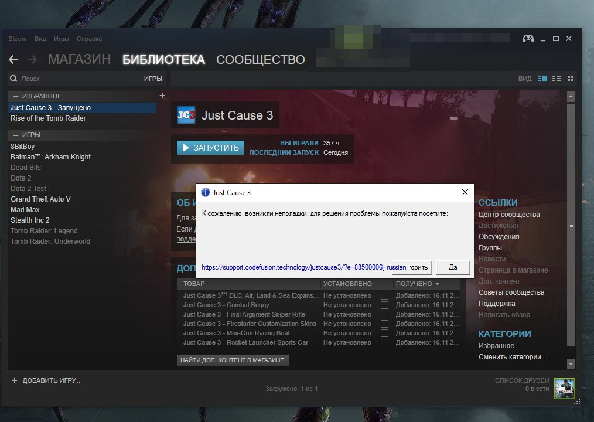Screen dimensions: 594x422
Task: Switch to СООБЩЕСТВО tab
Action: [x=261, y=60]
